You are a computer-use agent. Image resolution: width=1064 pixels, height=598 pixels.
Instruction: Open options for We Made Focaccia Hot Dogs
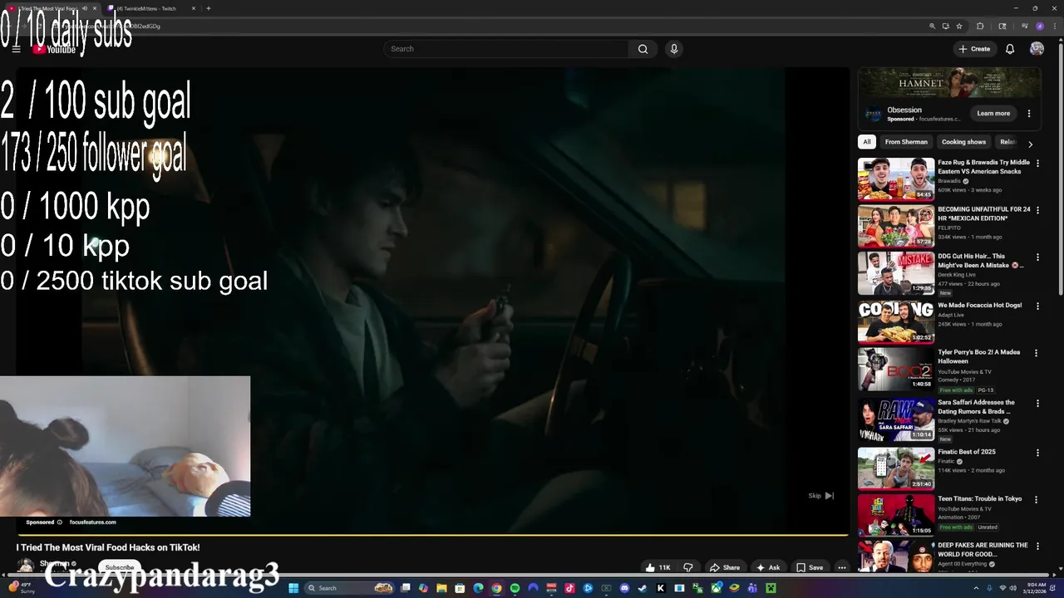(1037, 306)
